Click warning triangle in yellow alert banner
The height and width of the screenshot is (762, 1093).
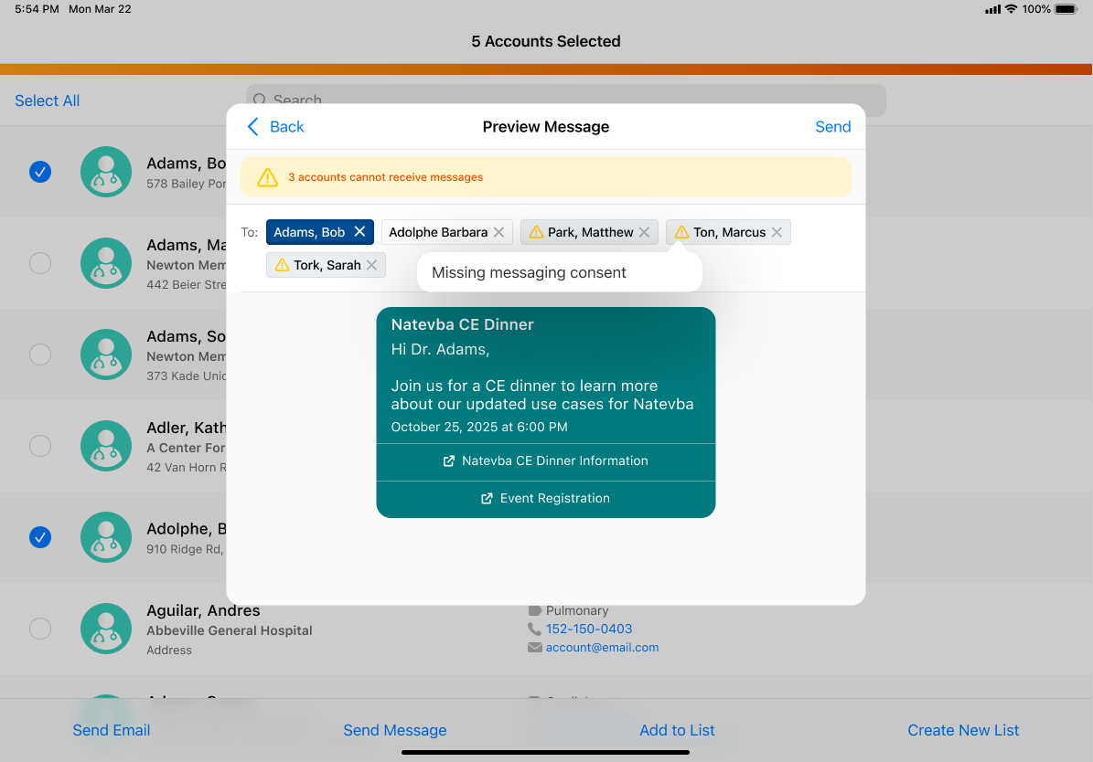pyautogui.click(x=267, y=177)
